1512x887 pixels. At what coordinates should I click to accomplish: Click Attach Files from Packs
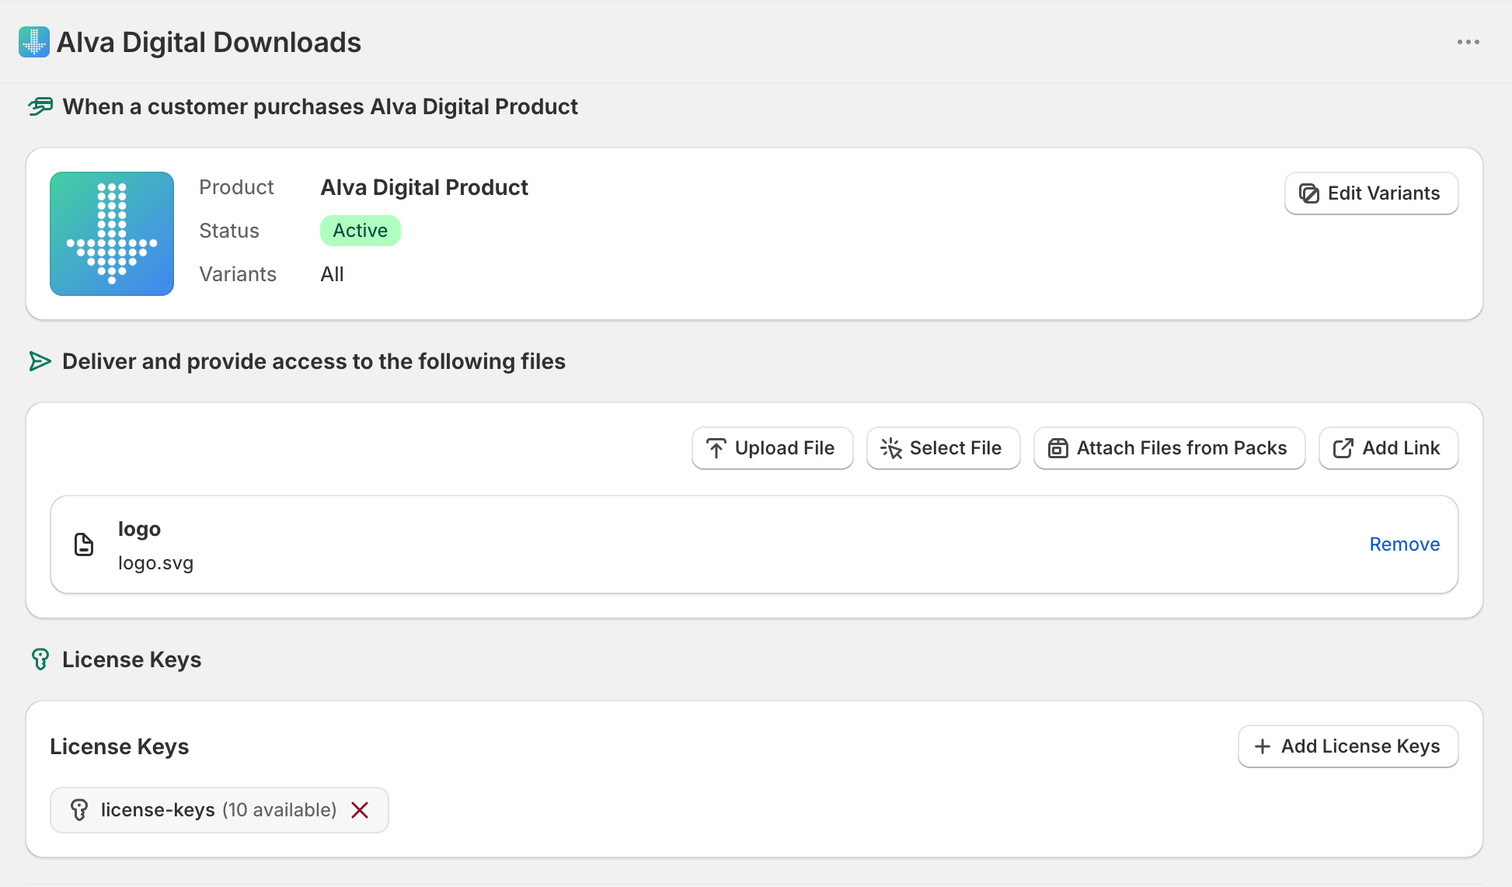[1169, 448]
